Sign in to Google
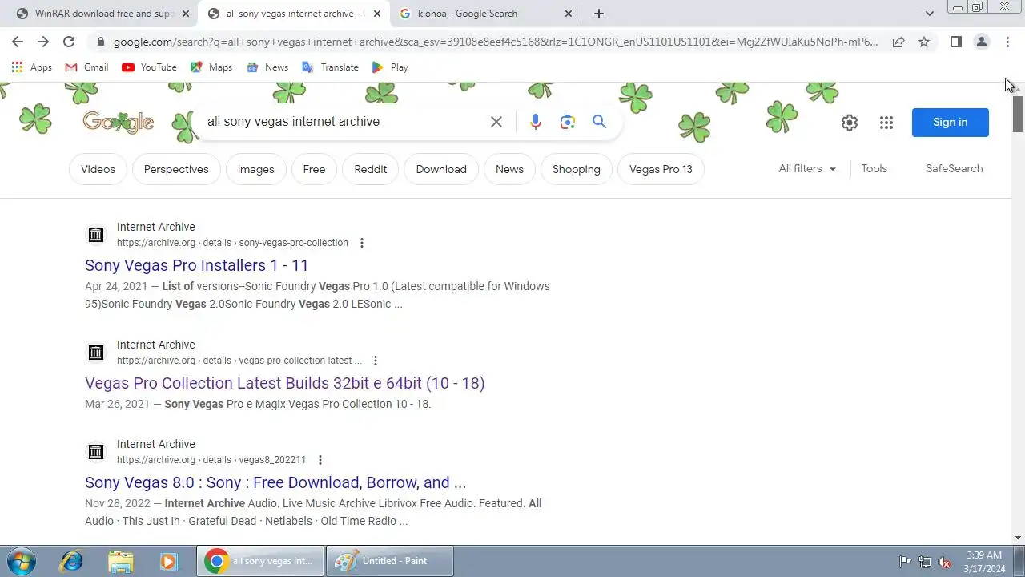This screenshot has width=1025, height=577. pos(950,122)
